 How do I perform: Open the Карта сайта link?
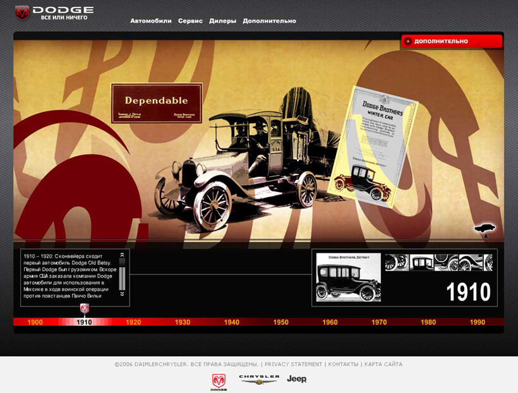(382, 365)
